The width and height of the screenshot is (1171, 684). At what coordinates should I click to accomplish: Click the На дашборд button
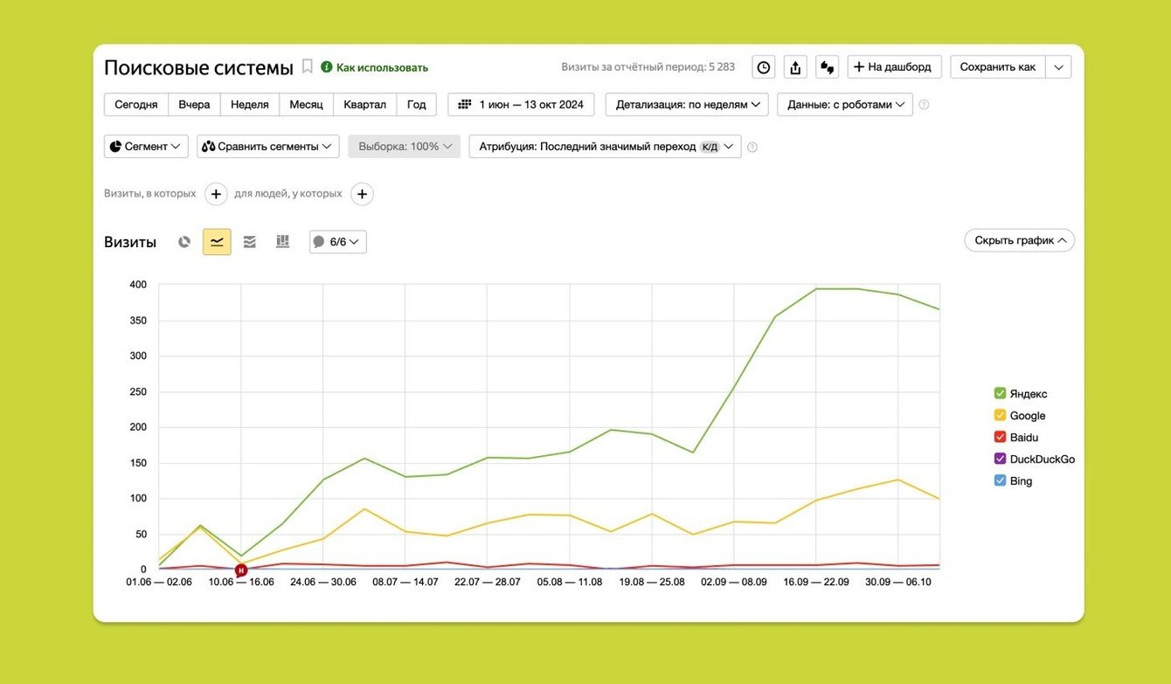895,67
